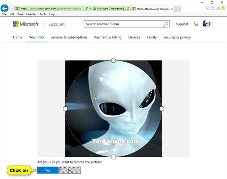This screenshot has width=227, height=179.
Task: Go back with the browser Back arrow
Action: (x=4, y=8)
